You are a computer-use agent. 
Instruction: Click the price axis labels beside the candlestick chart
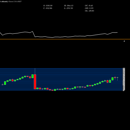(124, 79)
